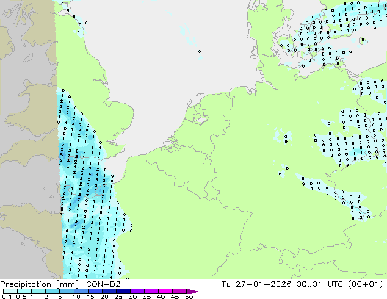This screenshot has width=387, height=299.
Task: Select the 10–15 mm blue legend swatch
Action: coord(81,291)
